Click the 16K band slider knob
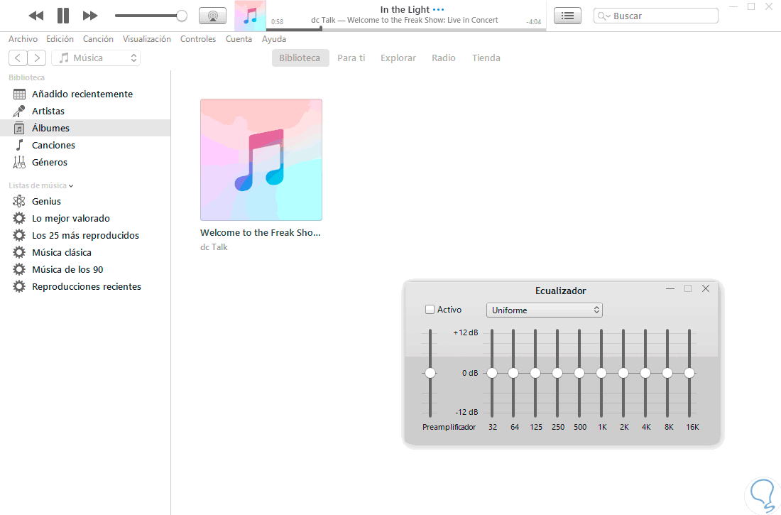 click(x=689, y=373)
